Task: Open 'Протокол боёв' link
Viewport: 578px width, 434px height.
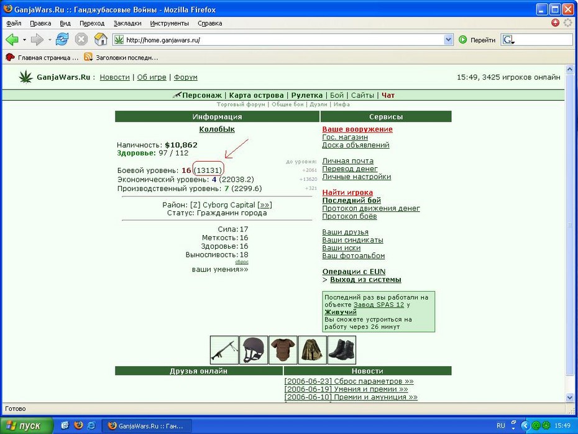Action: coord(349,216)
